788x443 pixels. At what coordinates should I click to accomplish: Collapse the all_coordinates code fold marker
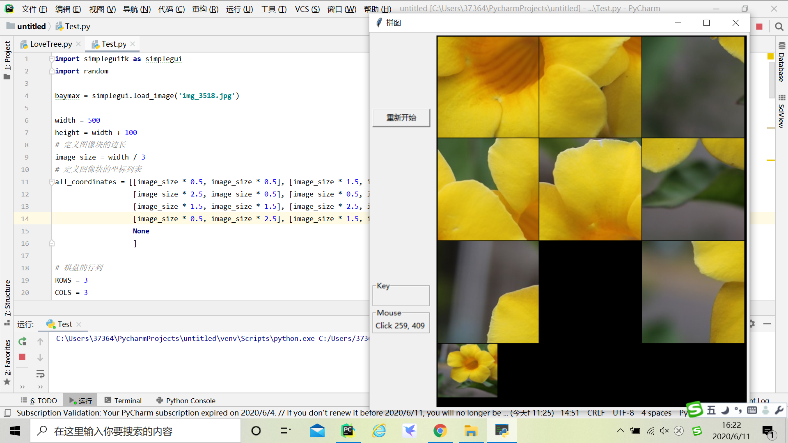[52, 182]
